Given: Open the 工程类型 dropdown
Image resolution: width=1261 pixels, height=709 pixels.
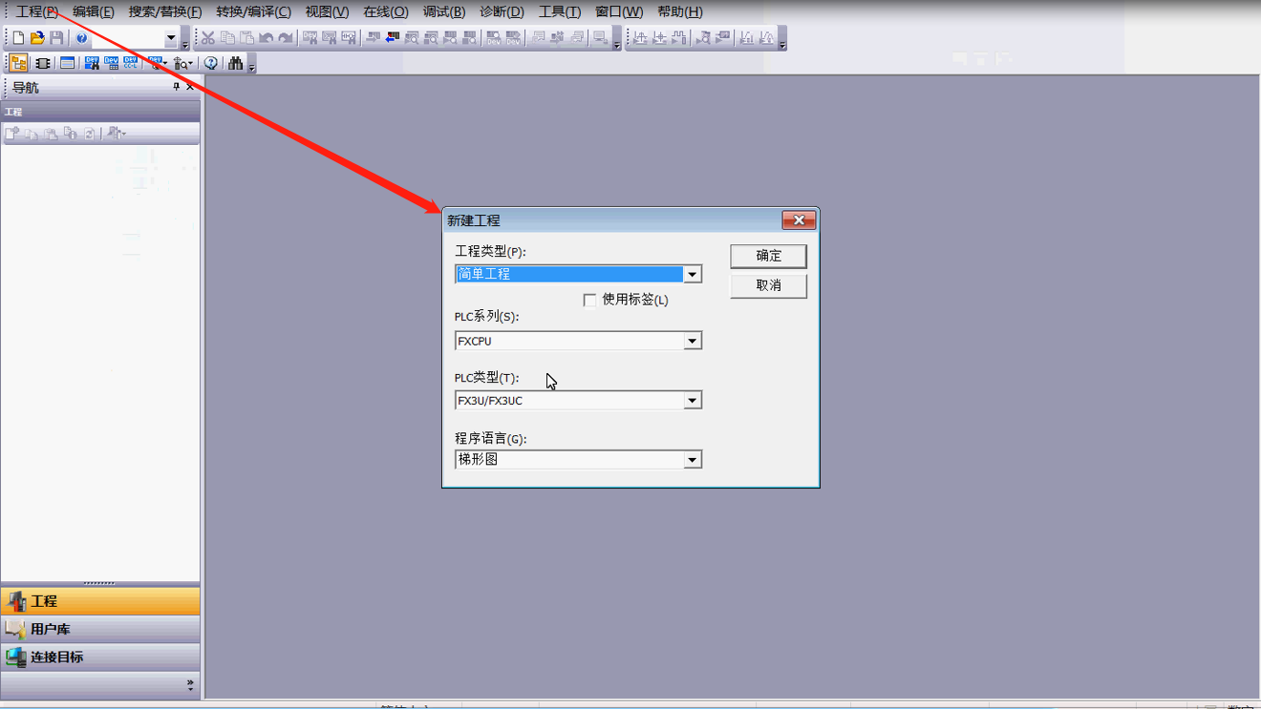Looking at the screenshot, I should tap(693, 274).
